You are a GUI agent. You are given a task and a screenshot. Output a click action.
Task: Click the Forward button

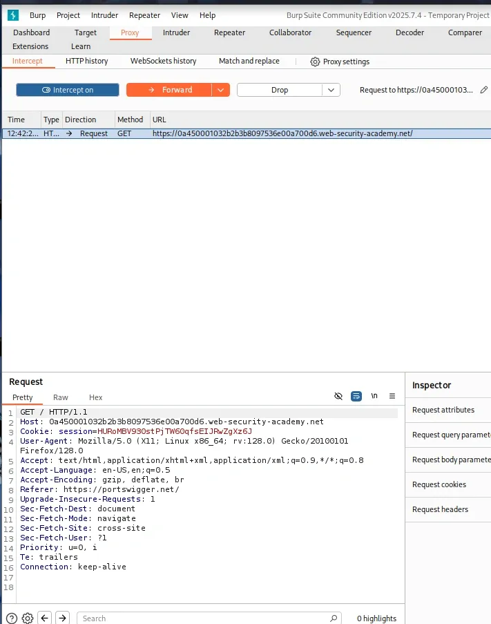(x=169, y=90)
